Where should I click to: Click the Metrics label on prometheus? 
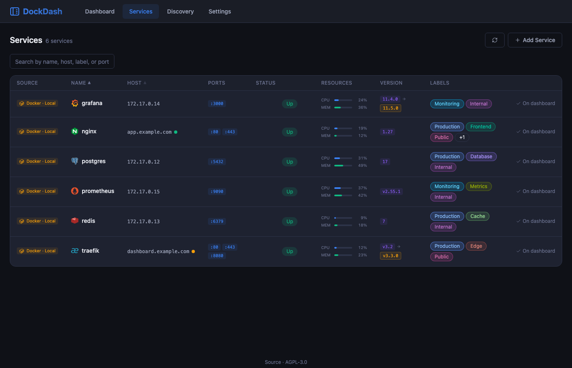point(478,186)
